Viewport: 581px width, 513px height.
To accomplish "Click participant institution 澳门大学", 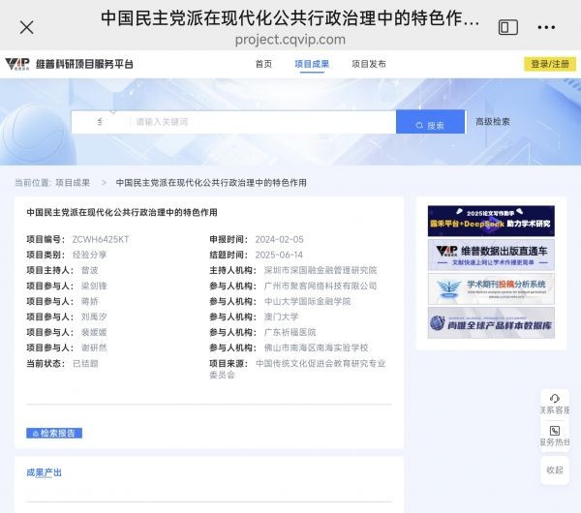I will pos(281,317).
